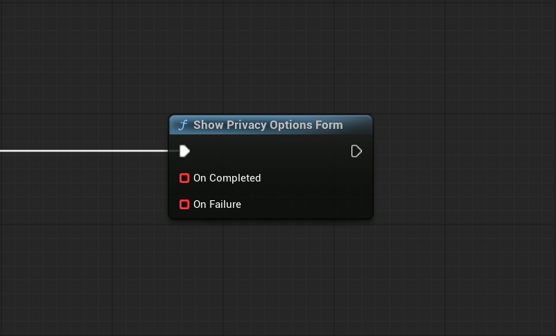Click the blue gradient header bar end
The width and height of the screenshot is (556, 336).
(360, 125)
